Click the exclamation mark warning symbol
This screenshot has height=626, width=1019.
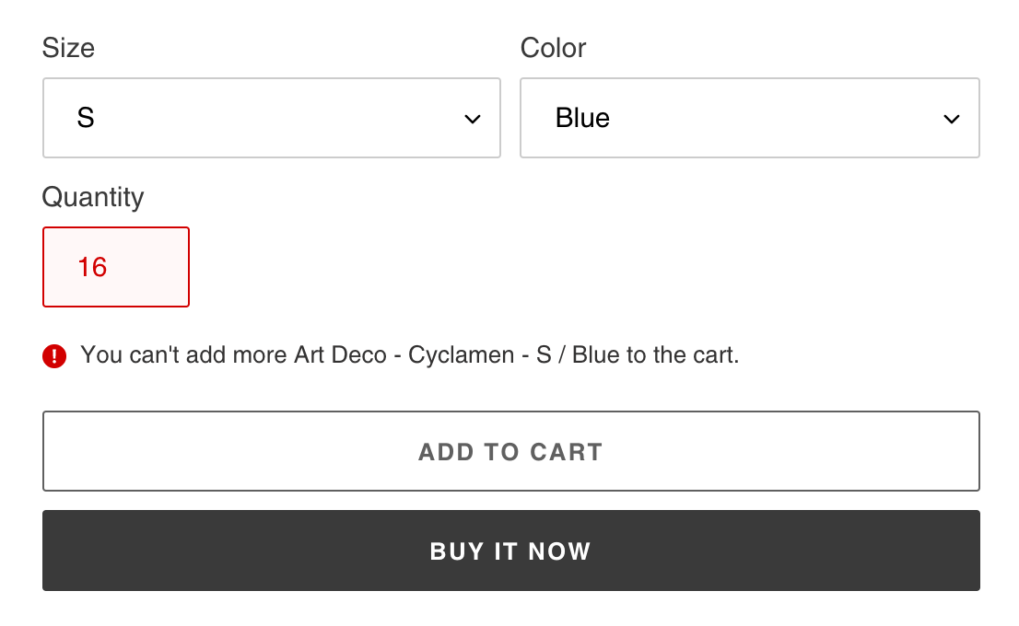click(x=54, y=355)
